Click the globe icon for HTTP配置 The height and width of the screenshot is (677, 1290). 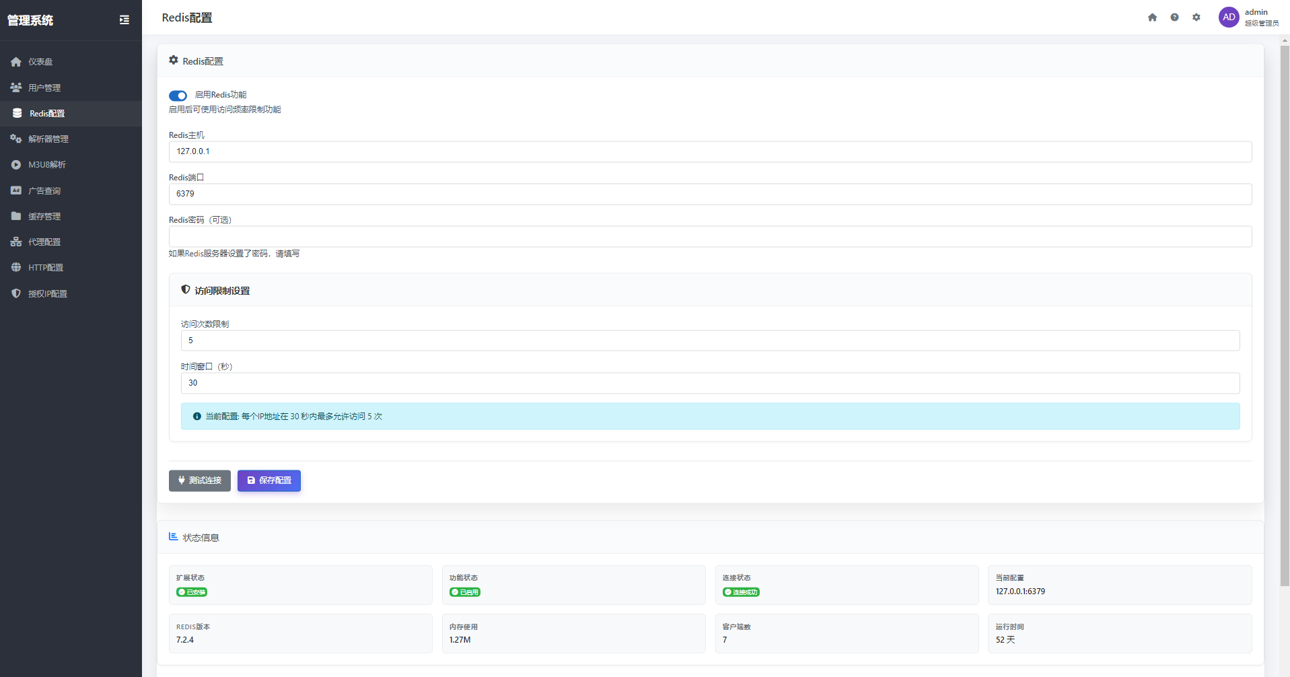pos(16,267)
